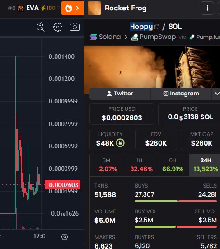Click the PumpSwap DEX link
The height and width of the screenshot is (249, 220).
coord(154,37)
